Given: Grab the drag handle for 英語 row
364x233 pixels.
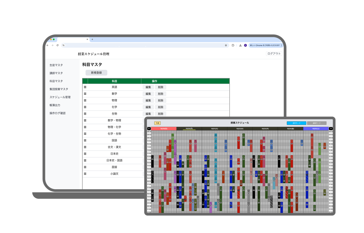Looking at the screenshot, I should [85, 87].
